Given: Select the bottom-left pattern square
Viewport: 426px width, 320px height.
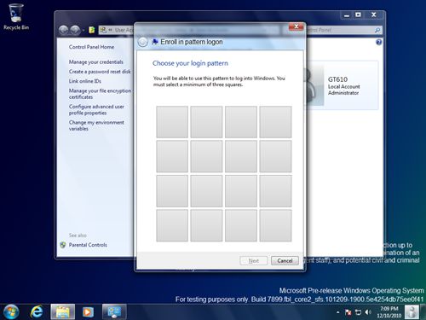Looking at the screenshot, I should tap(172, 225).
